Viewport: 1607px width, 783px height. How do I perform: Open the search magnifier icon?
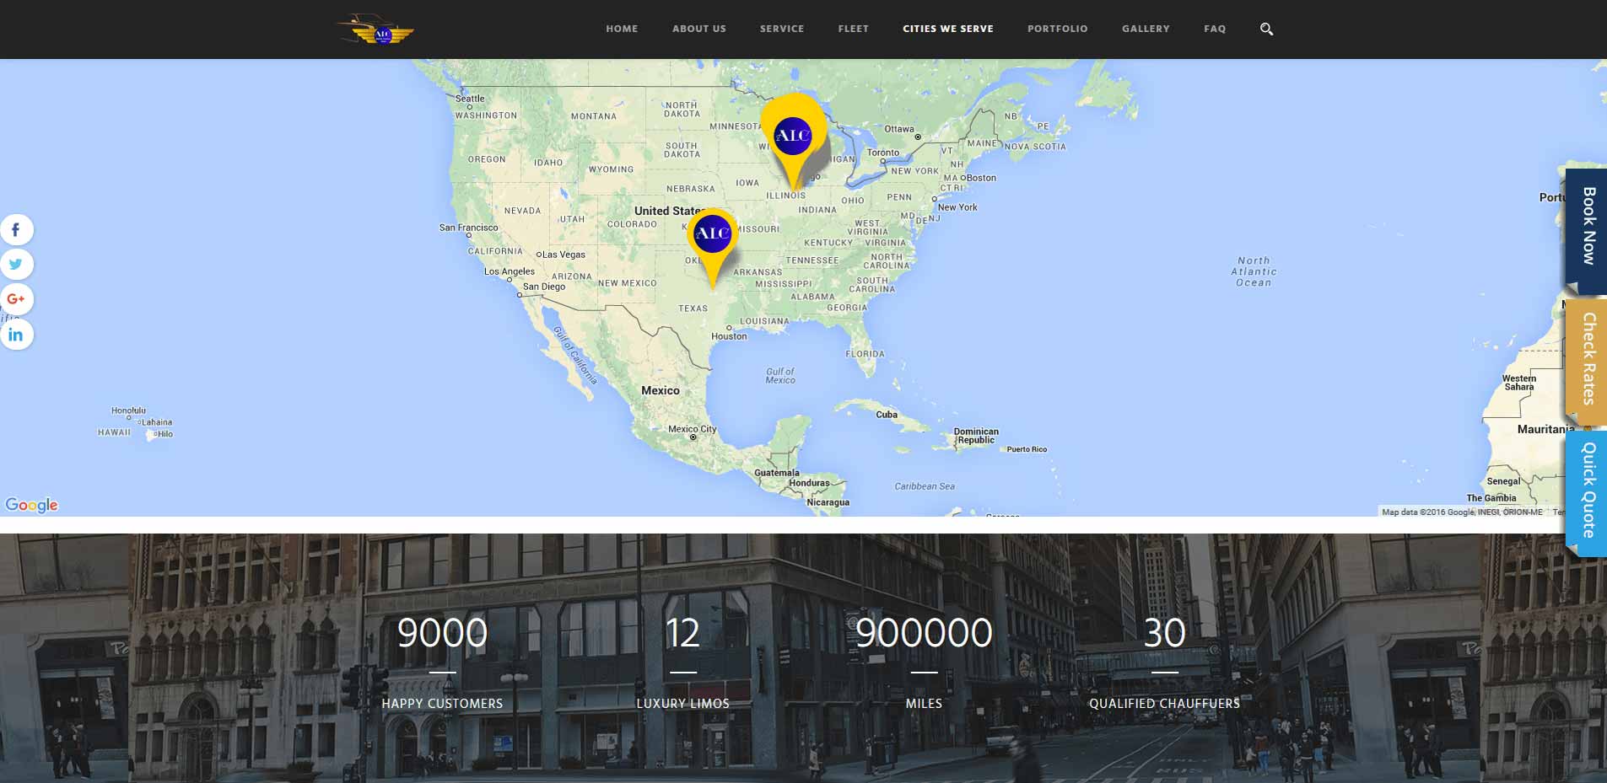point(1266,29)
